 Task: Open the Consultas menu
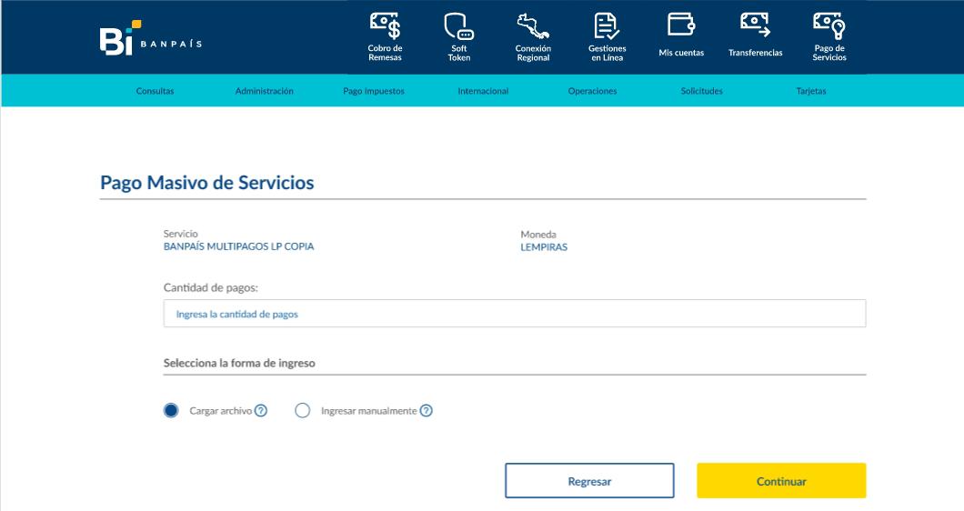pos(155,91)
